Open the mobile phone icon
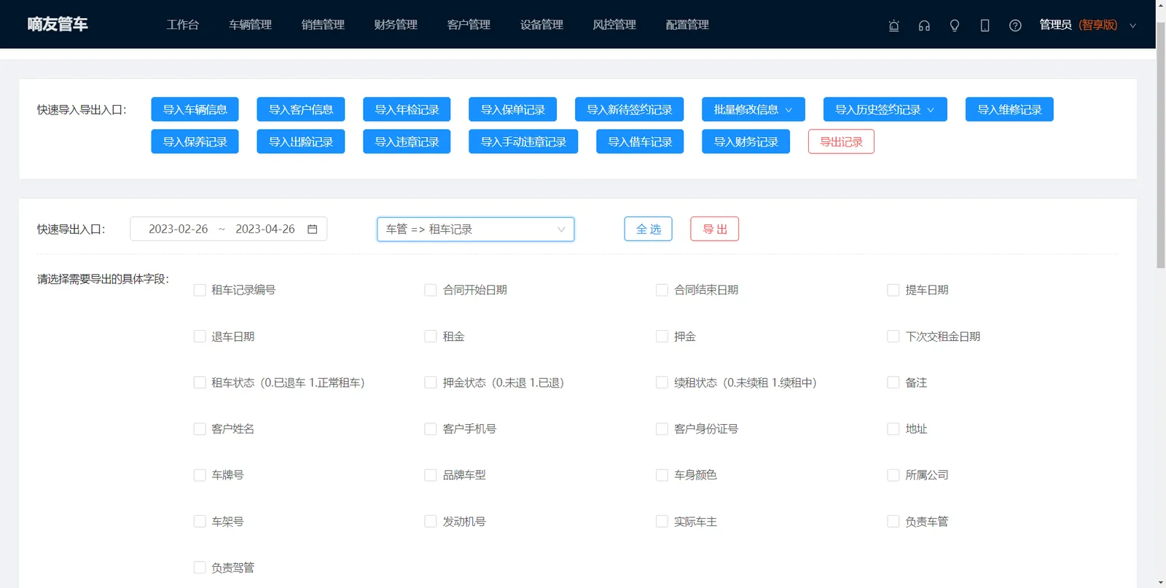This screenshot has width=1166, height=588. (985, 26)
